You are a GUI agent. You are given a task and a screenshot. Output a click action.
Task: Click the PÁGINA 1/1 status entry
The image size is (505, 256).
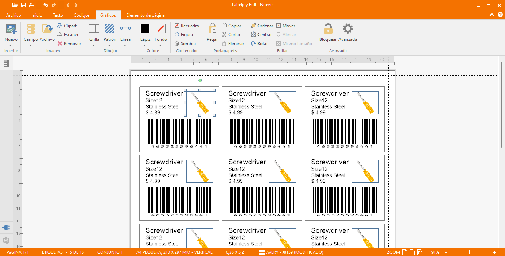pyautogui.click(x=18, y=252)
